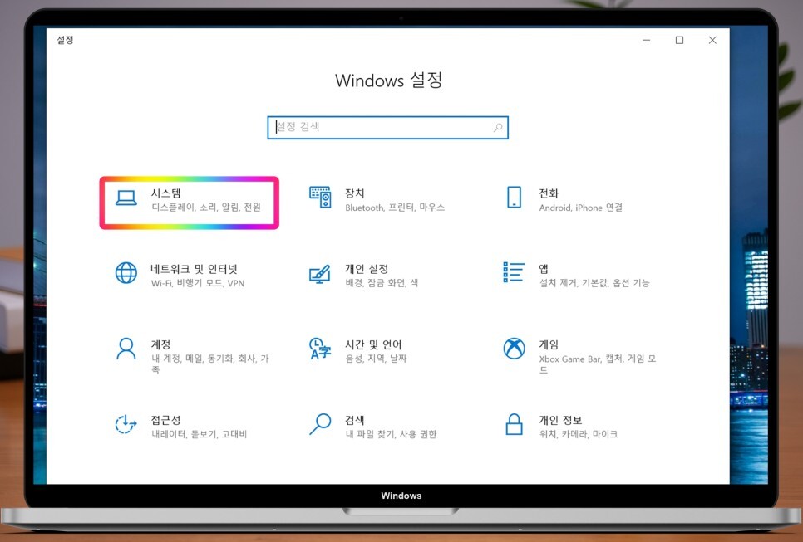The width and height of the screenshot is (803, 542).
Task: Click the Ease of Access icon
Action: tap(126, 424)
